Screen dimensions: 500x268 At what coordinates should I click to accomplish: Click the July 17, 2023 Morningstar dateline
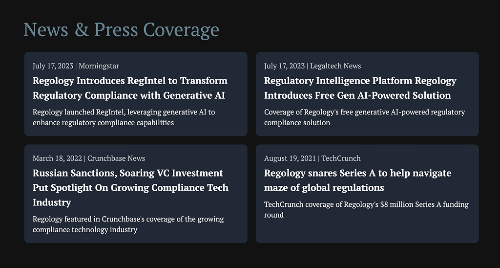coord(76,66)
